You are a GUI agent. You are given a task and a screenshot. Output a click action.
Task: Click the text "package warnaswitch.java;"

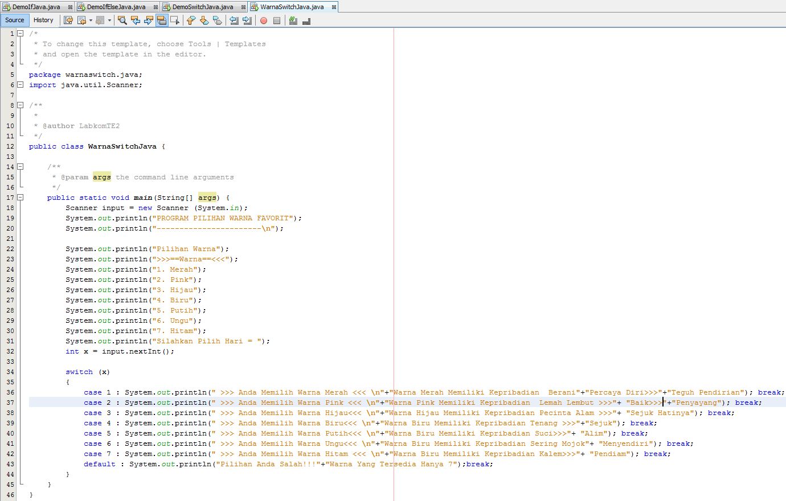(x=85, y=75)
